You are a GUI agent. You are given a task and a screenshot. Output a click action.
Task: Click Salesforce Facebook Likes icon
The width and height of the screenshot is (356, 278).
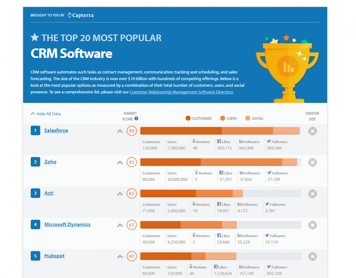[219, 141]
